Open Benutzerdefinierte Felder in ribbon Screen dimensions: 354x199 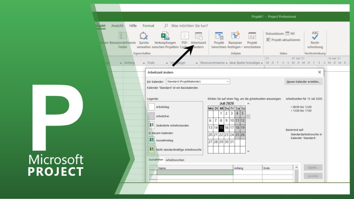pyautogui.click(x=123, y=40)
